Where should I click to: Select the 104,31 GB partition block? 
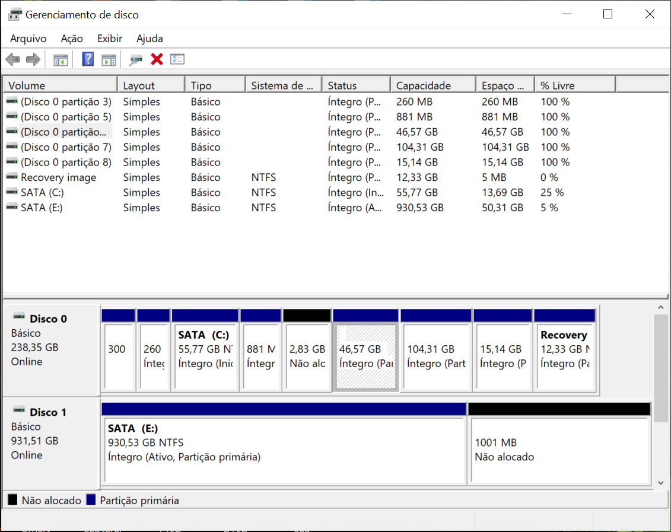point(436,350)
